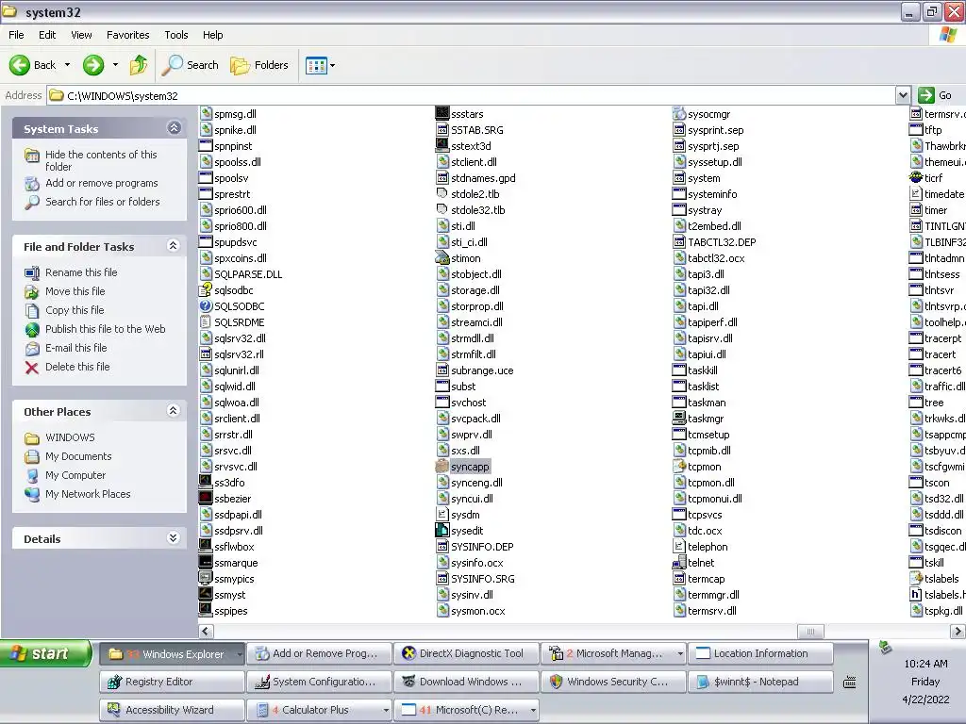Click the scroll left arrow
The height and width of the screenshot is (724, 966).
click(207, 631)
